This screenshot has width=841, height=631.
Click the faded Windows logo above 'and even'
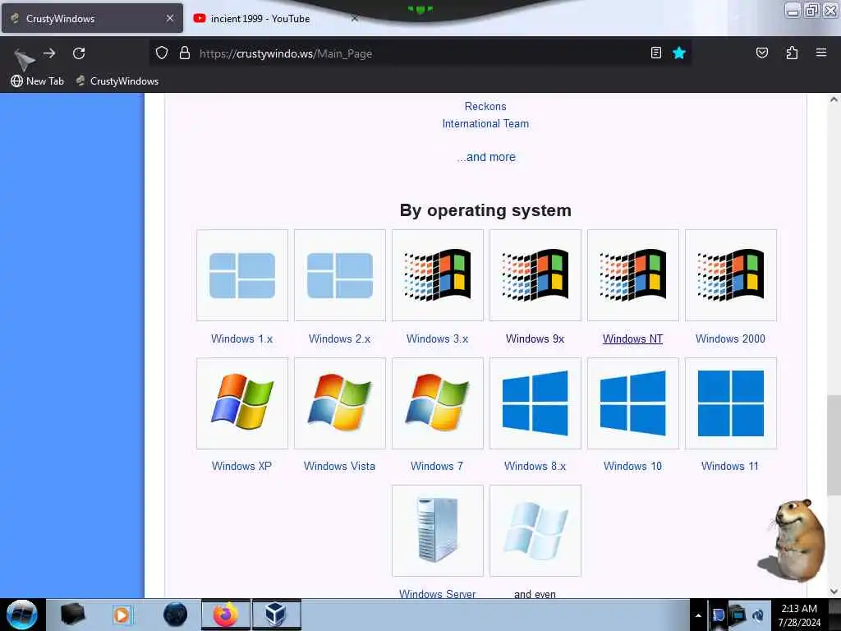pos(535,531)
